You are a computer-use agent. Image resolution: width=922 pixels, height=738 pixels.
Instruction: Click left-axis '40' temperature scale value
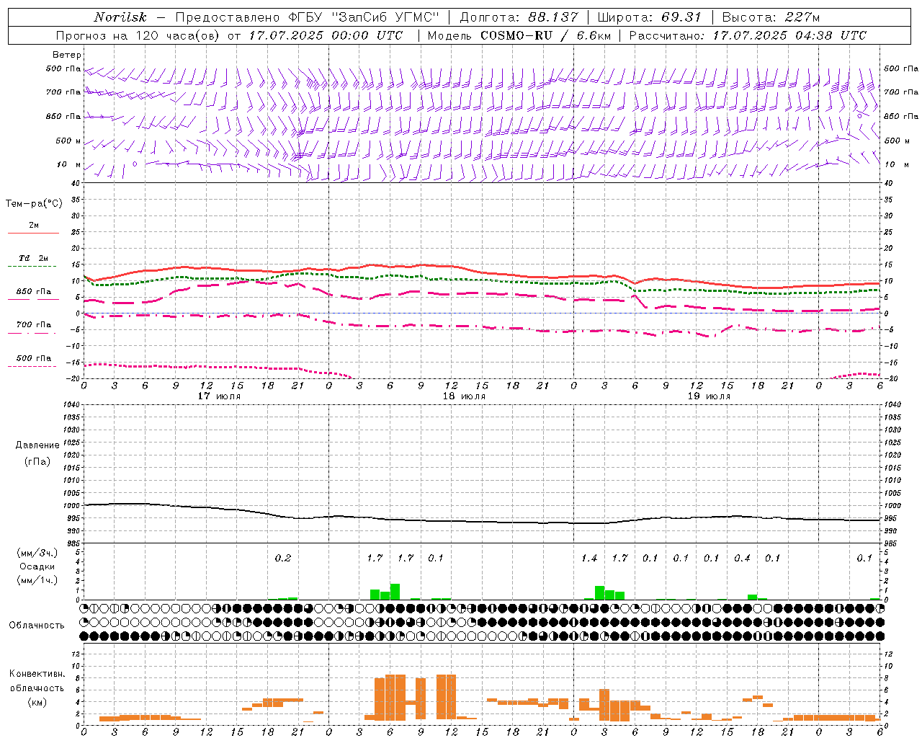[x=76, y=183]
